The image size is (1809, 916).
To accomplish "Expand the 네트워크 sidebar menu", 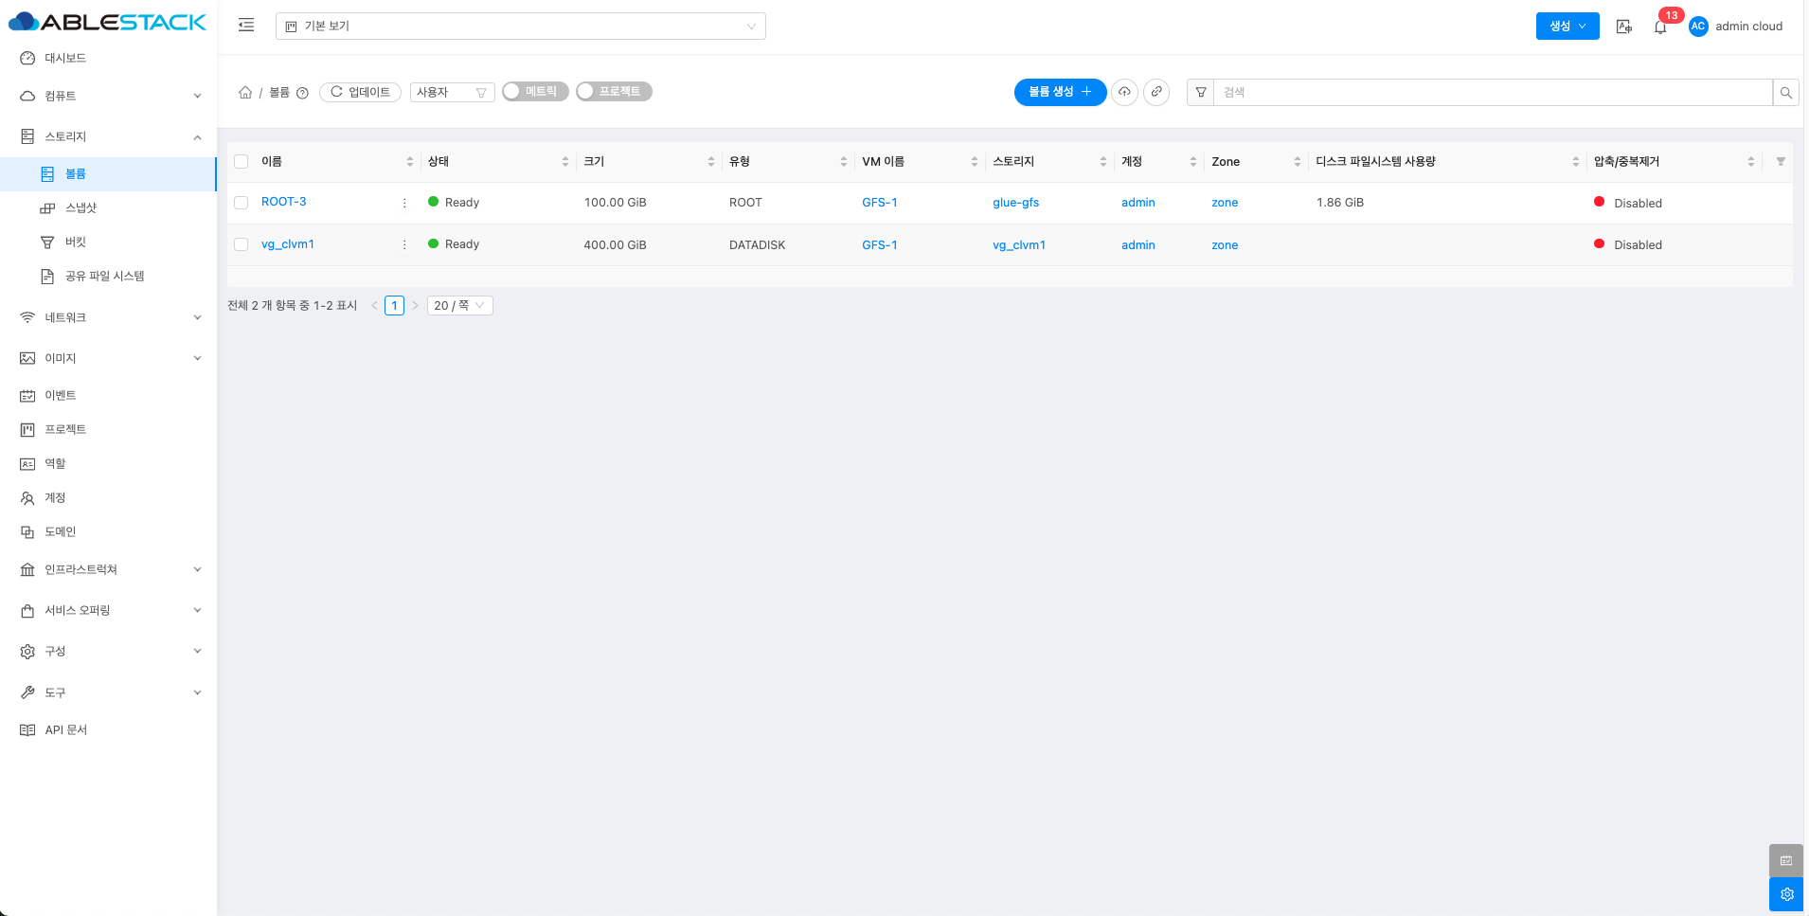I will pos(109,317).
